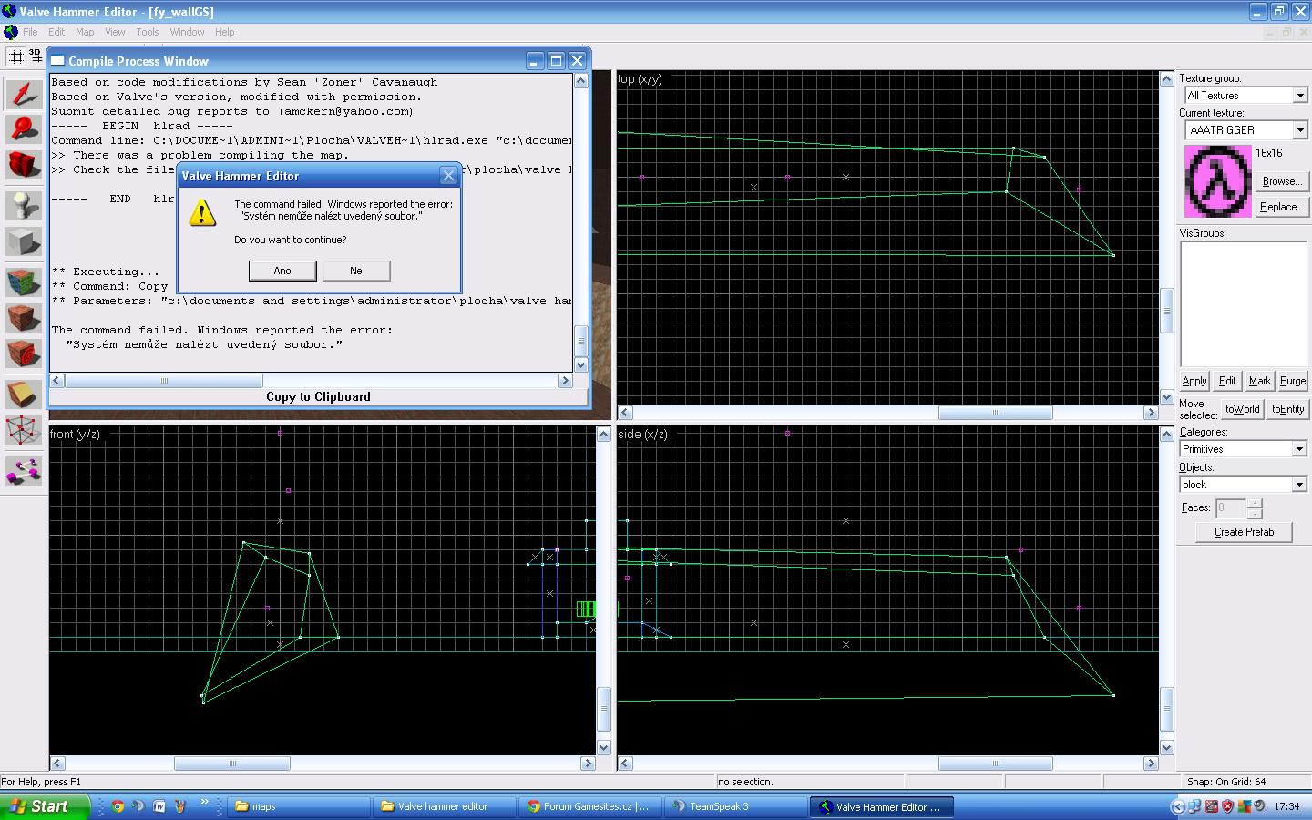Click Apply in VisGroups panel
Image resolution: width=1312 pixels, height=820 pixels.
click(1194, 381)
